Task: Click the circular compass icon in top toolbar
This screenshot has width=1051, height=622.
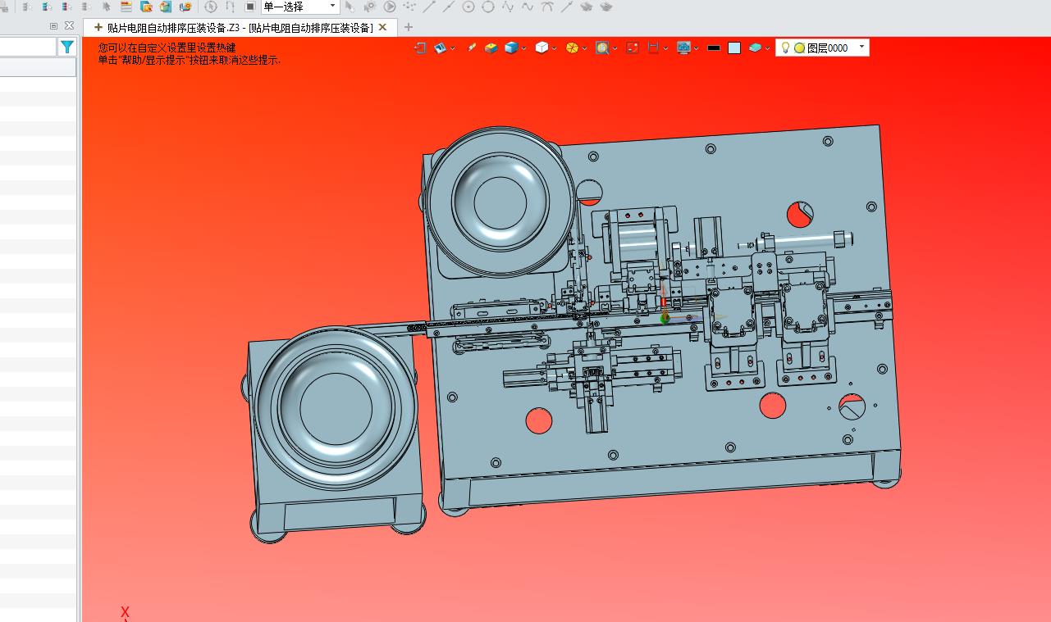Action: (211, 7)
